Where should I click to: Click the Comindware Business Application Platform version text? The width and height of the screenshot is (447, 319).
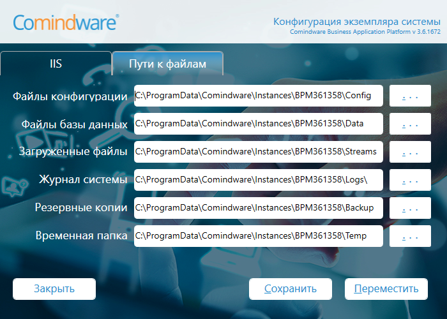click(365, 32)
